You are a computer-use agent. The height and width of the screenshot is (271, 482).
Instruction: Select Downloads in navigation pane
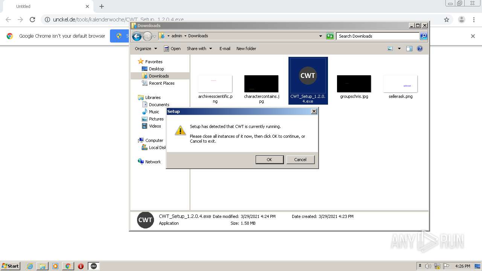159,76
